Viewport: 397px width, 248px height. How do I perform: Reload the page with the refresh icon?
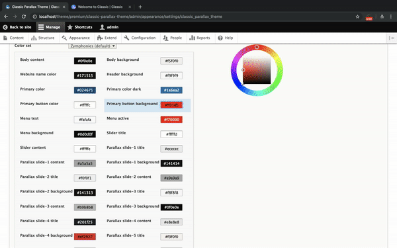(24, 17)
